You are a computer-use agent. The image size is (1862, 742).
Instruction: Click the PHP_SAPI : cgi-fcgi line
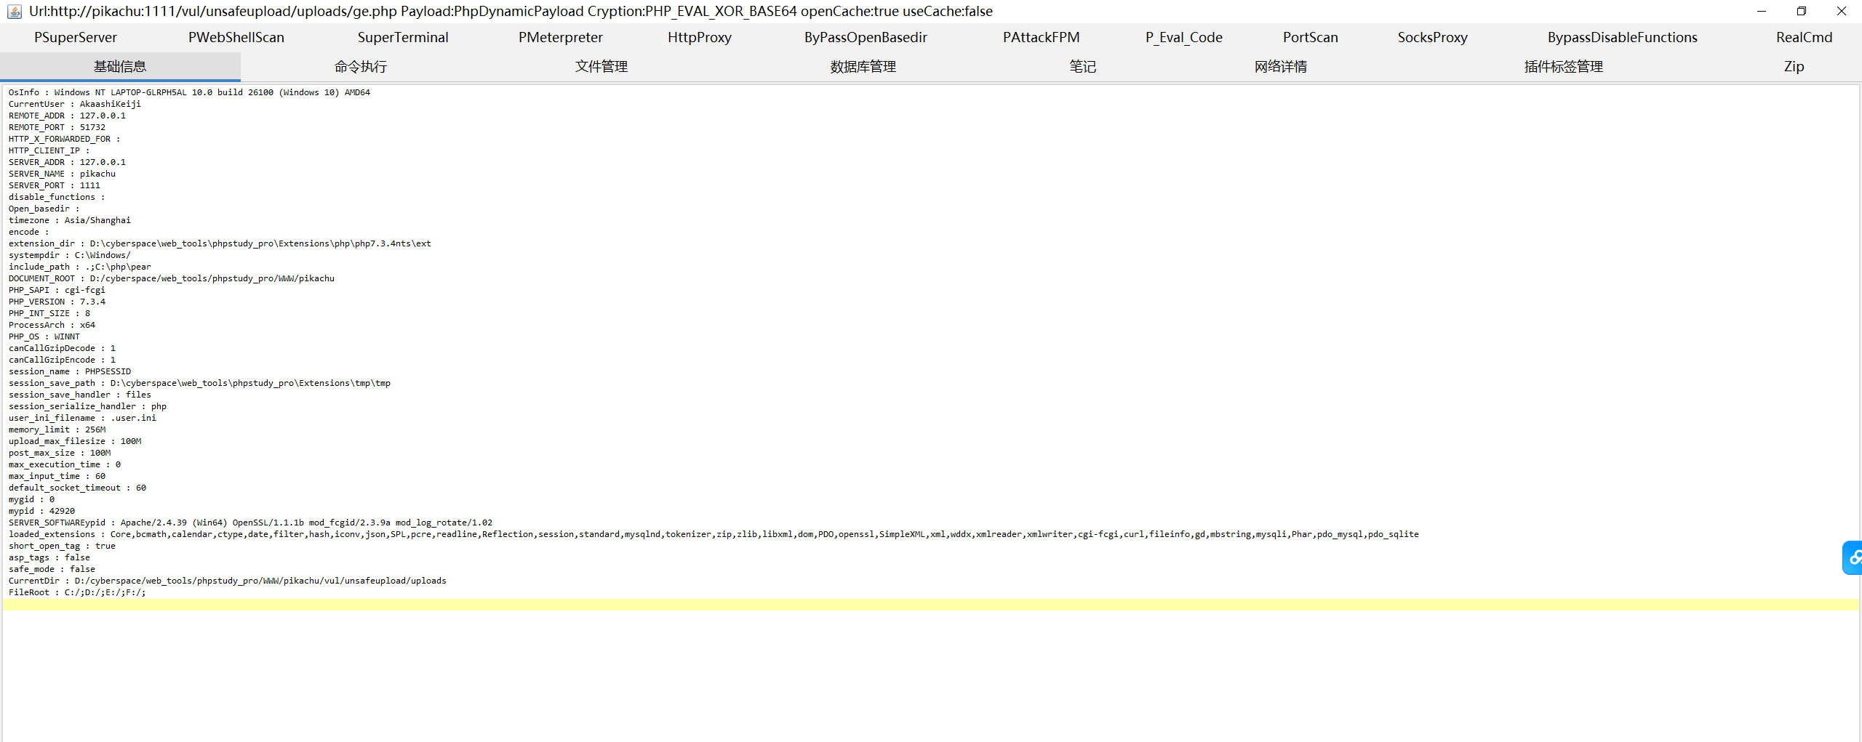(x=57, y=290)
